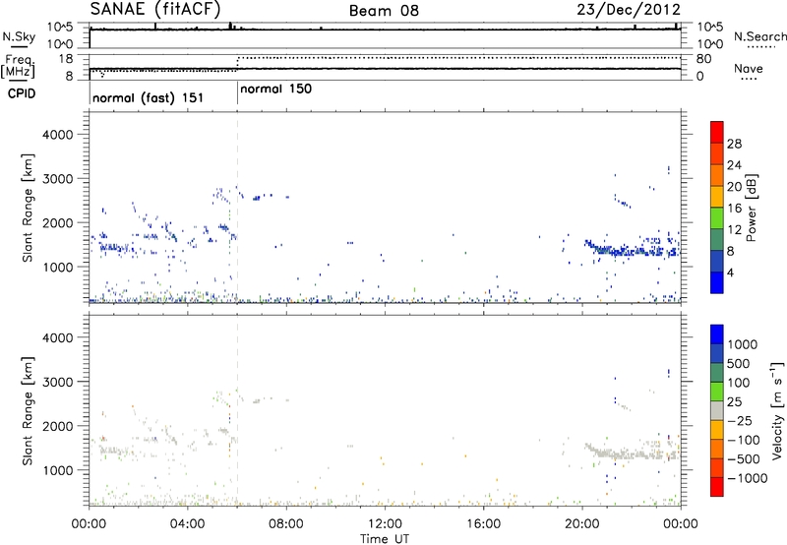Click the gray velocity scatter band after 20:00
Screen dimensions: 787x545
point(632,452)
